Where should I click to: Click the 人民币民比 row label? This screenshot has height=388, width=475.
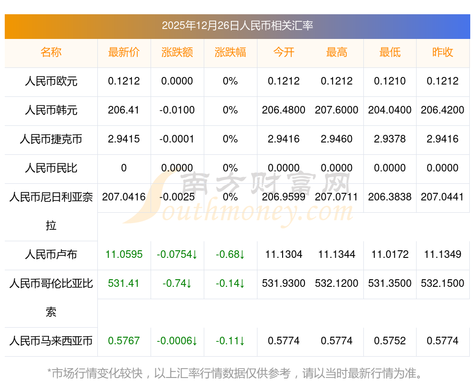(51, 168)
